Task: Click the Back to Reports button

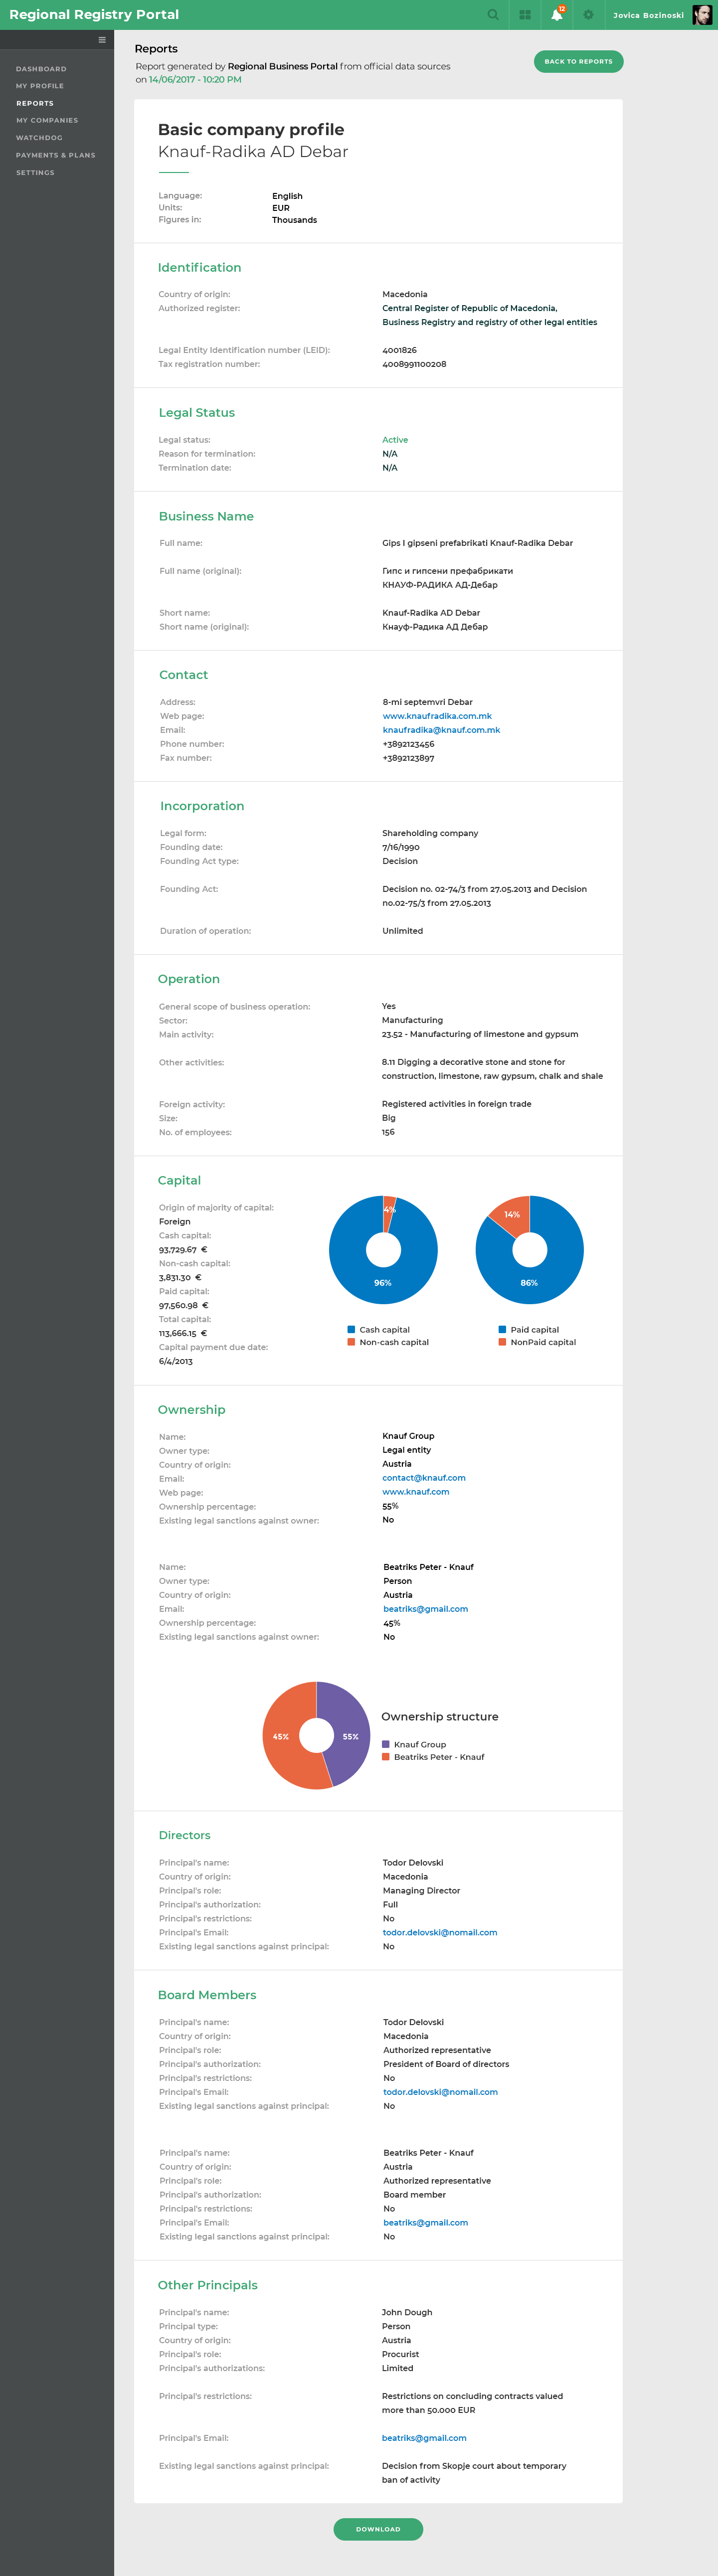Action: [x=578, y=62]
